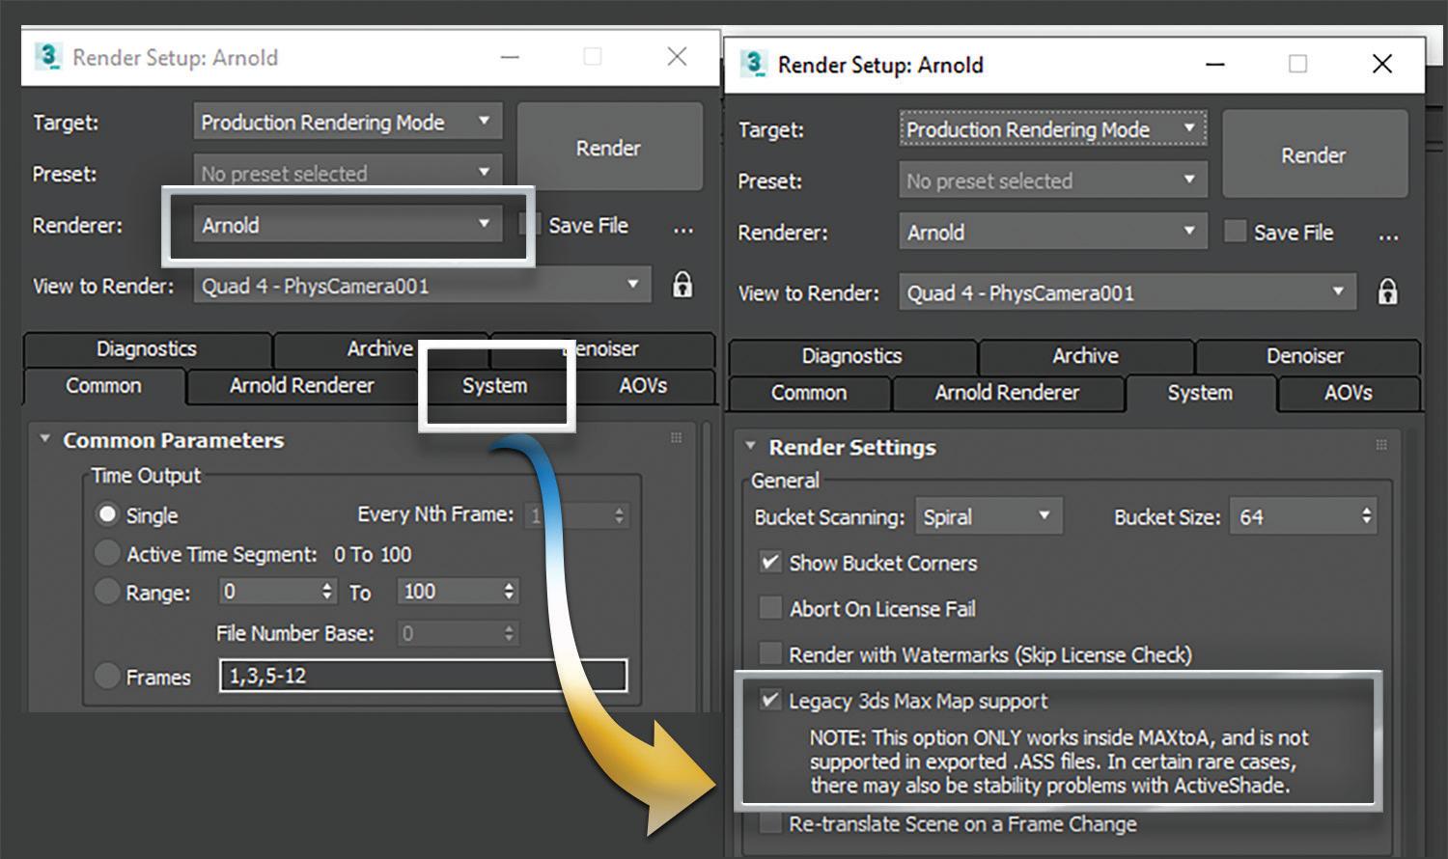Adjust the Range end value spinner

509,591
